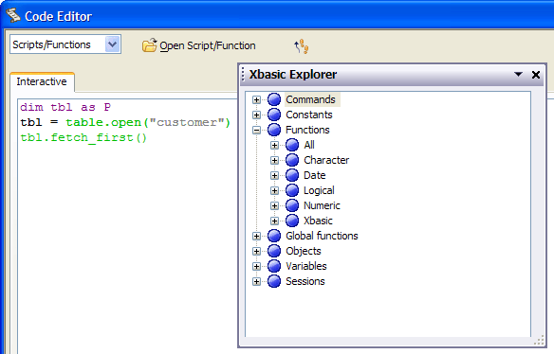This screenshot has height=354, width=554.
Task: Click the blue sphere icon beside Date
Action: [292, 175]
